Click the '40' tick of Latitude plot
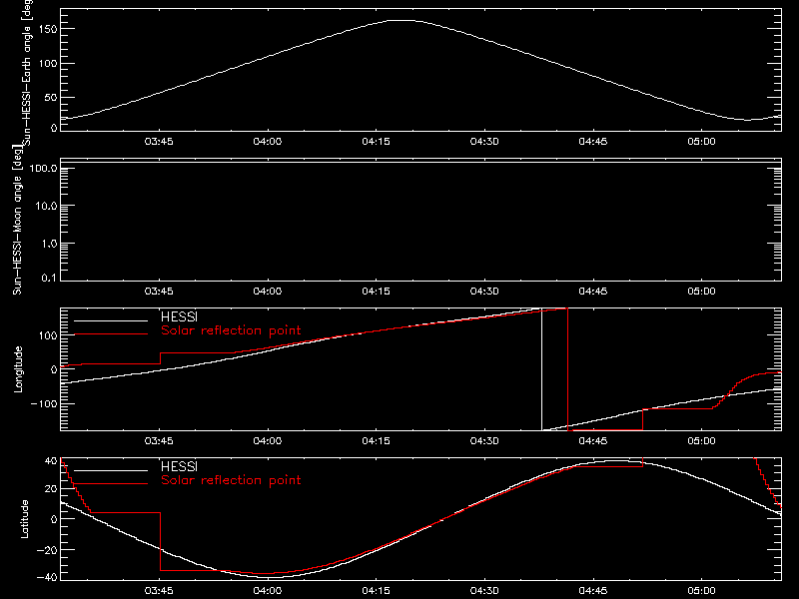Viewport: 799px width, 599px height. pyautogui.click(x=51, y=461)
